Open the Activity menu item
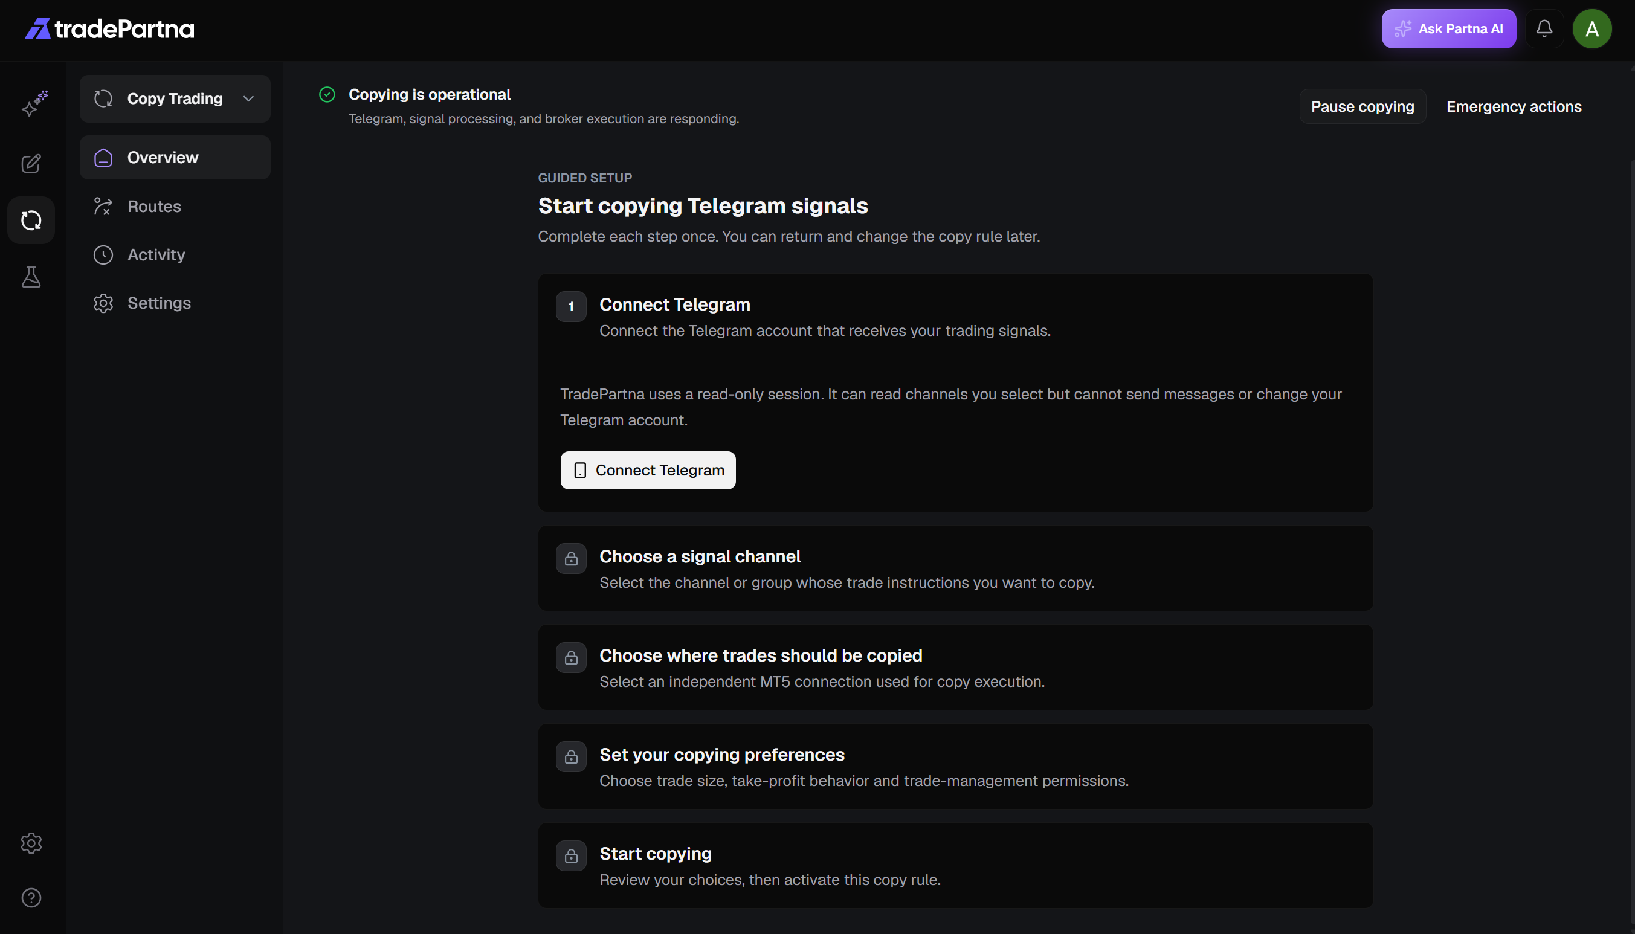This screenshot has height=934, width=1635. click(175, 255)
